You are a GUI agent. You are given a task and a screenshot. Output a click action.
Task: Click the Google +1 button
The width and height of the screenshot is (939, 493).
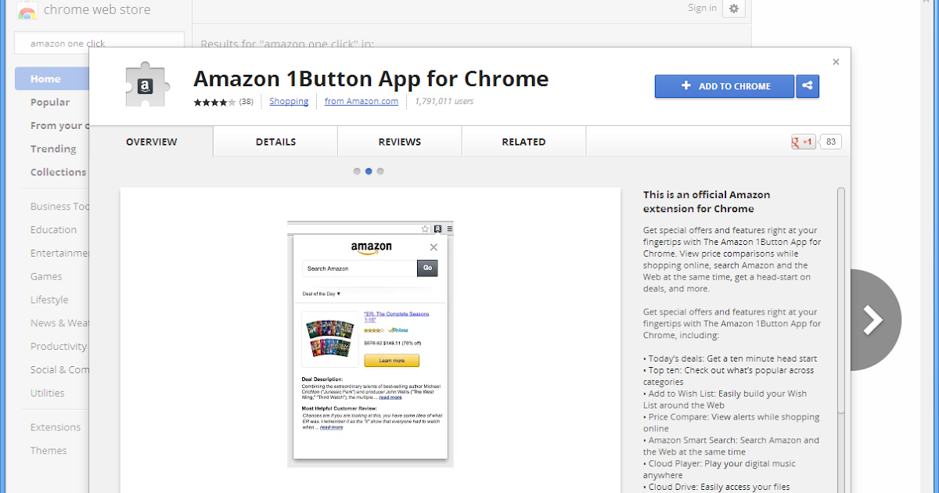pos(802,141)
